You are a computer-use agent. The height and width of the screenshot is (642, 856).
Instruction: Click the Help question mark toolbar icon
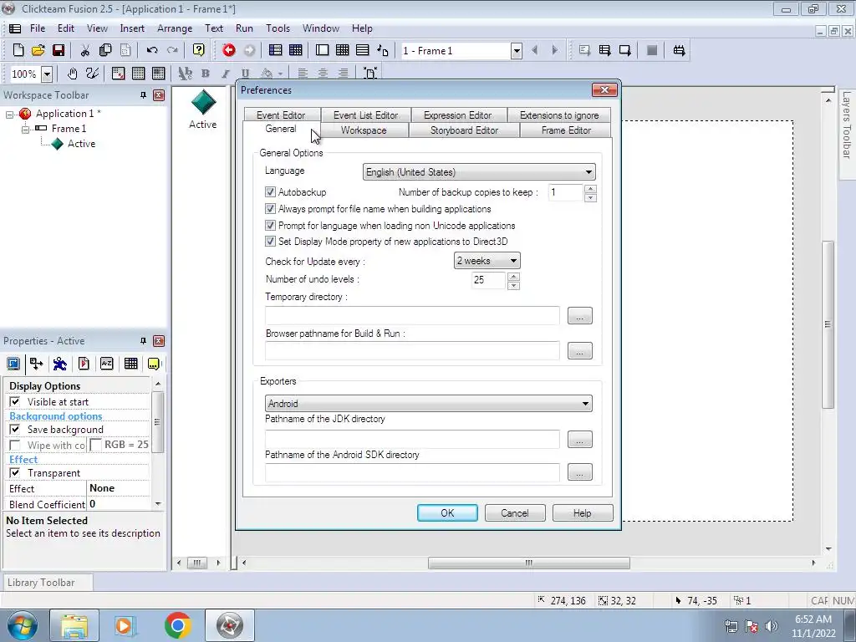(199, 50)
